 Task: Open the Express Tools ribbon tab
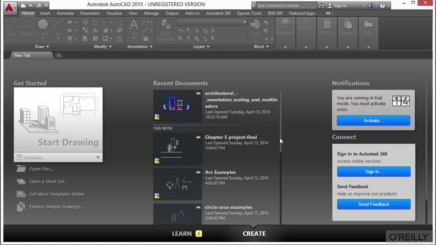pyautogui.click(x=249, y=13)
